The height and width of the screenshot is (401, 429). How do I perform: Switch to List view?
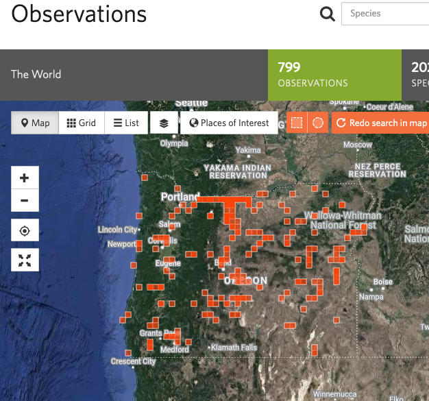coord(126,123)
